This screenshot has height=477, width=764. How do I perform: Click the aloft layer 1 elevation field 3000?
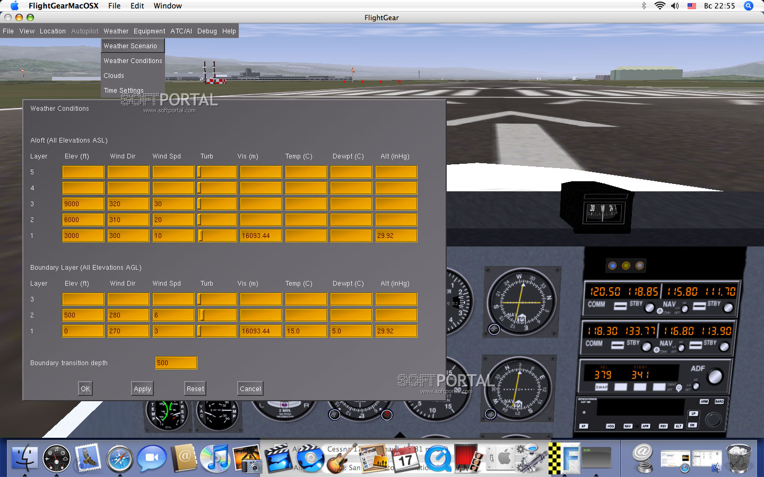[83, 235]
